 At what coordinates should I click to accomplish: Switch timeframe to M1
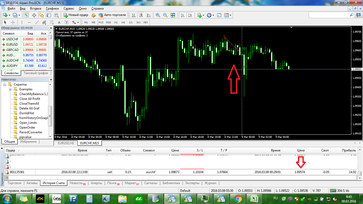(86, 22)
